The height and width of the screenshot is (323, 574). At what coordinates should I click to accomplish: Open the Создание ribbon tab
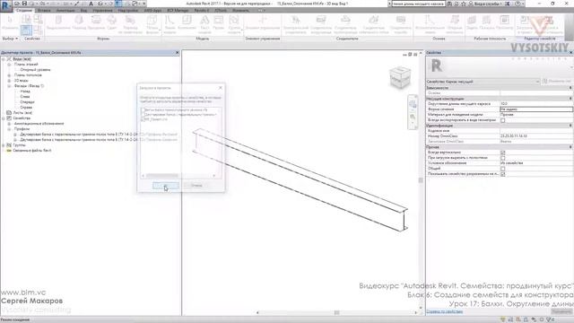click(x=24, y=10)
